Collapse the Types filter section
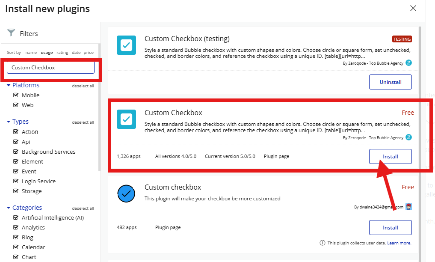The image size is (435, 262). [x=9, y=122]
